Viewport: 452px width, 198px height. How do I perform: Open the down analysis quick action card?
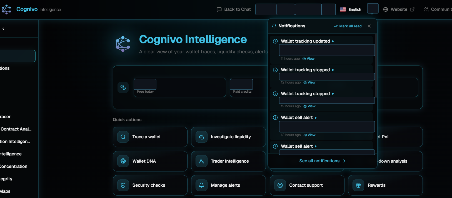point(400,161)
